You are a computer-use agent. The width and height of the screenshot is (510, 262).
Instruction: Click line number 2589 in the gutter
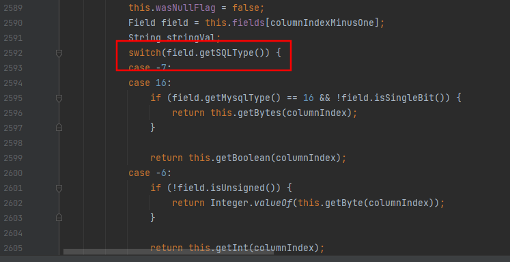[13, 8]
